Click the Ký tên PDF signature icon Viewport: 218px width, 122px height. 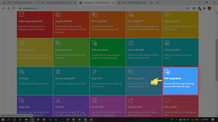point(94,100)
